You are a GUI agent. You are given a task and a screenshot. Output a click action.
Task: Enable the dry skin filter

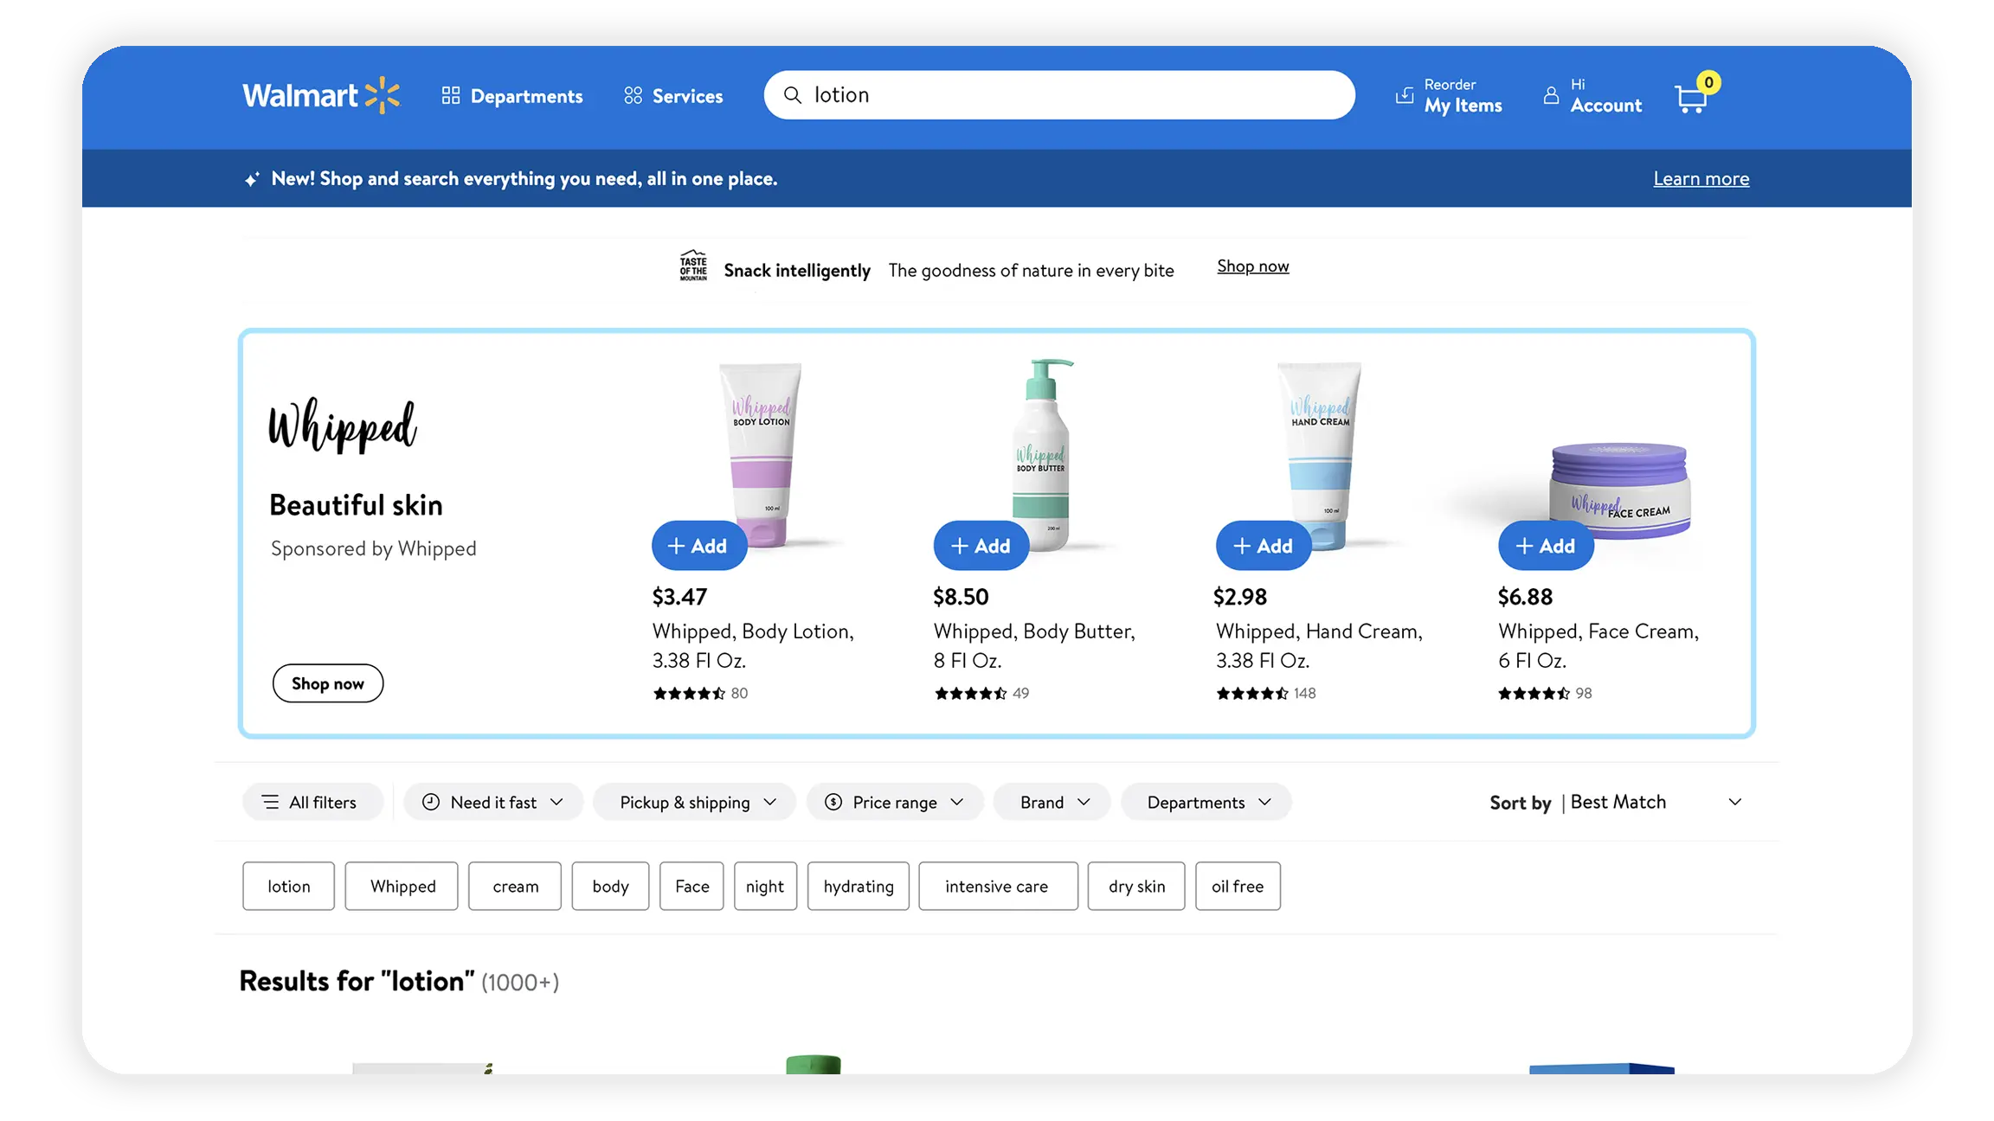coord(1136,886)
